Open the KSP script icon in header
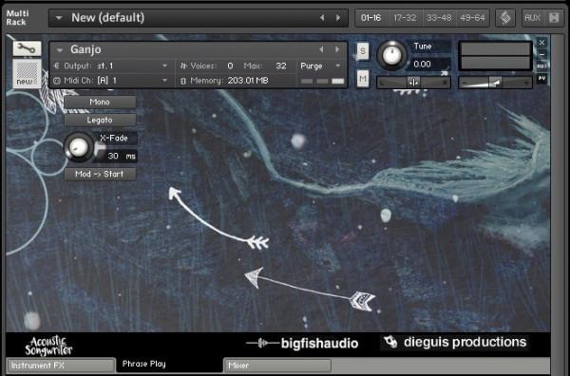 [x=505, y=18]
